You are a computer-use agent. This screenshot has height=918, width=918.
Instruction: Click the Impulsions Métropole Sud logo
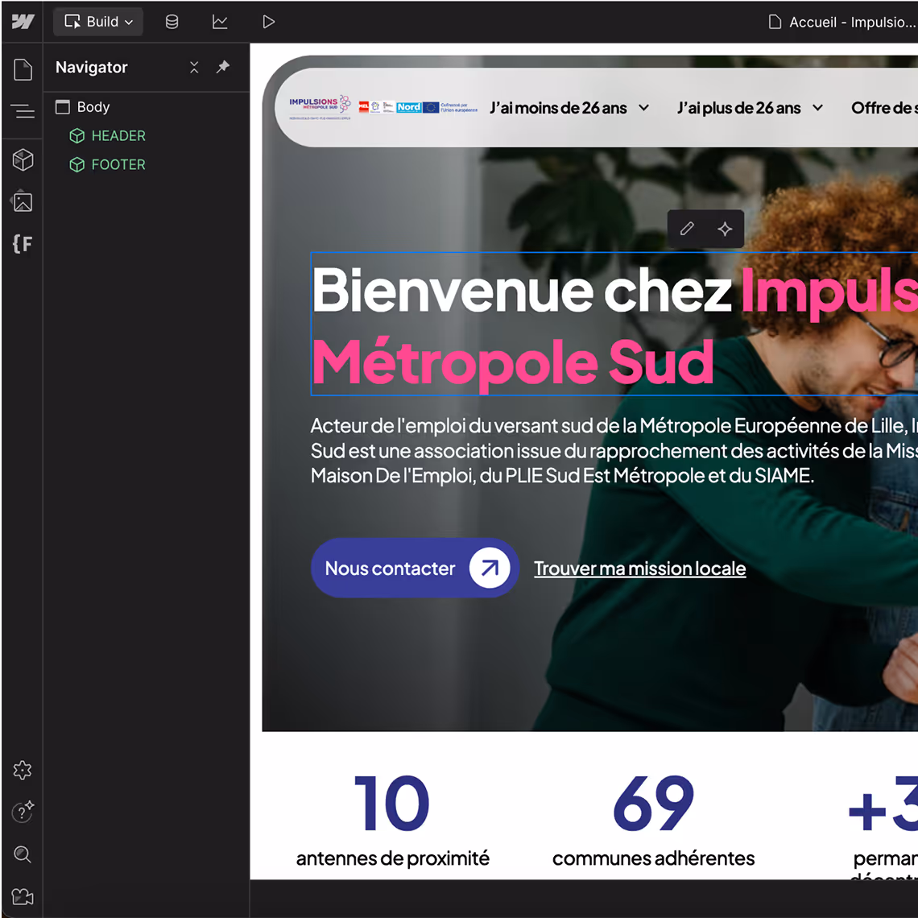320,107
